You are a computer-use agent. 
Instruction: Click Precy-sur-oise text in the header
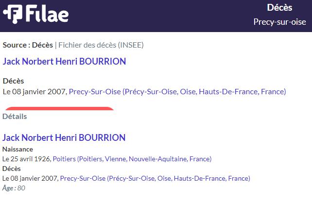279,22
